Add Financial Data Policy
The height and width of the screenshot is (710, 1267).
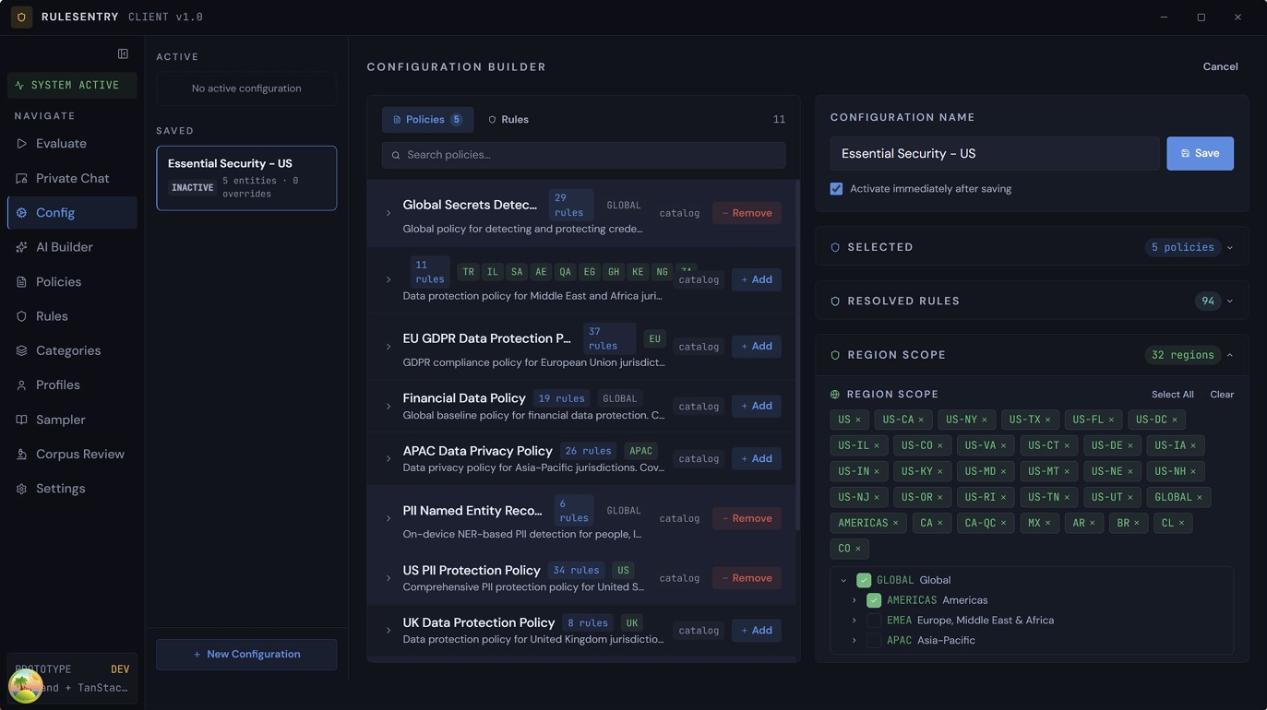[756, 406]
